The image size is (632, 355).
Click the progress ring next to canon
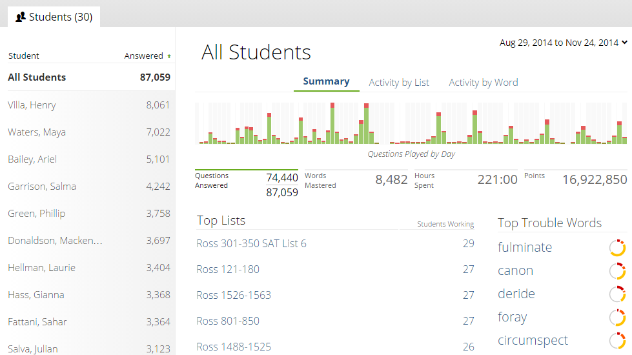pos(617,271)
